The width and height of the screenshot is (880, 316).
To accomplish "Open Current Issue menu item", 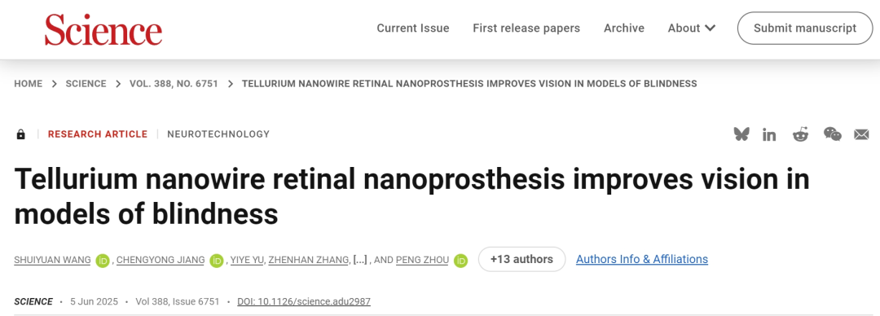I will (x=413, y=28).
